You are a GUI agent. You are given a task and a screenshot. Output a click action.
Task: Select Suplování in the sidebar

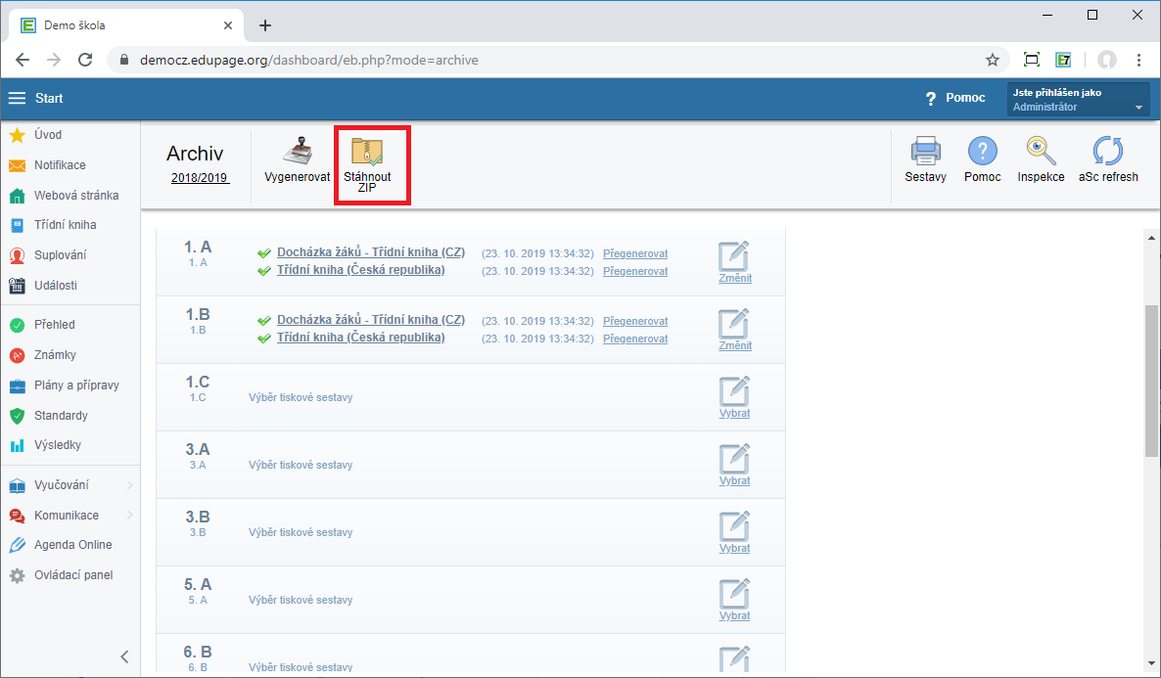tap(60, 255)
